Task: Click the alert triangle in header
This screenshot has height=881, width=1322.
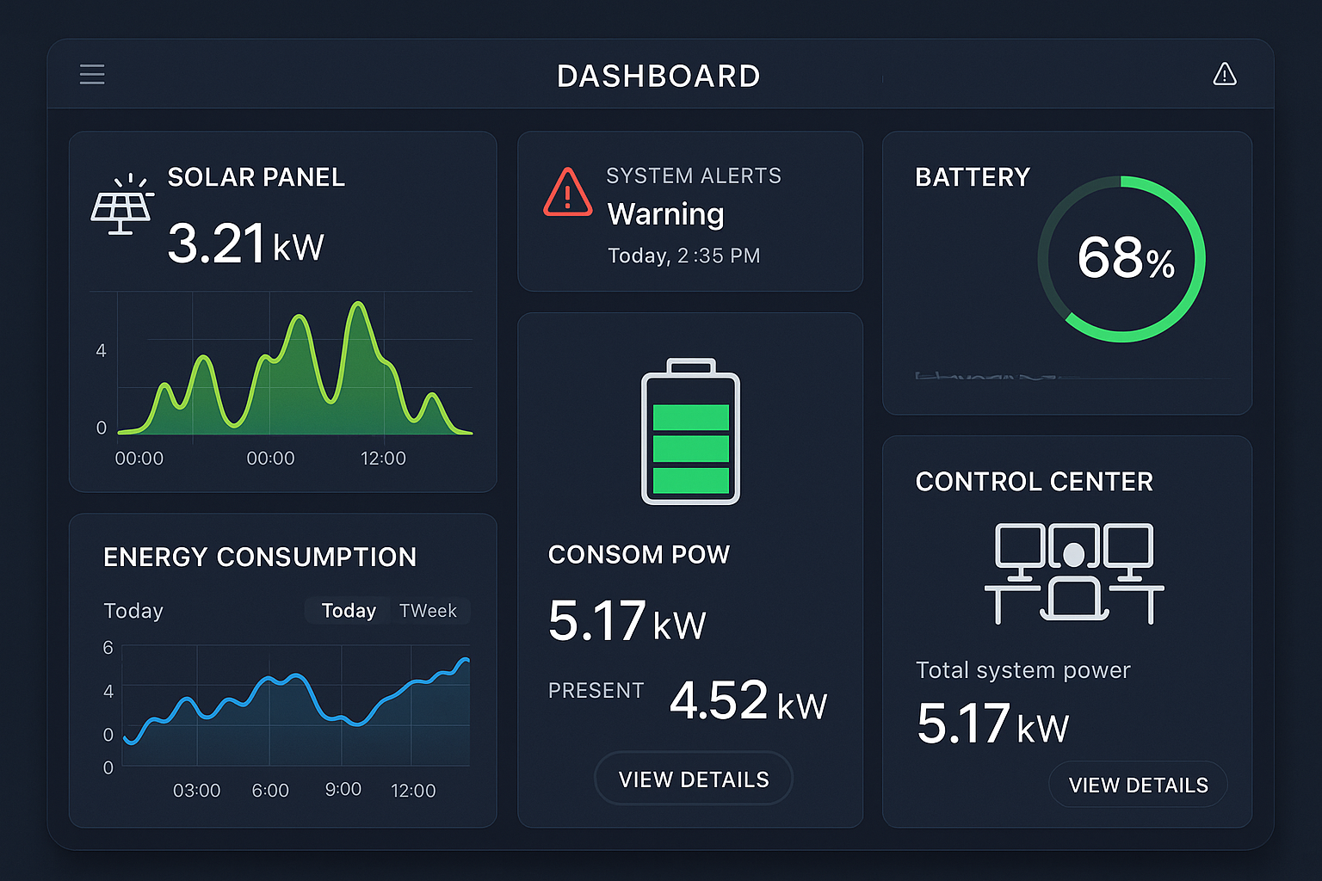Action: 1224,75
